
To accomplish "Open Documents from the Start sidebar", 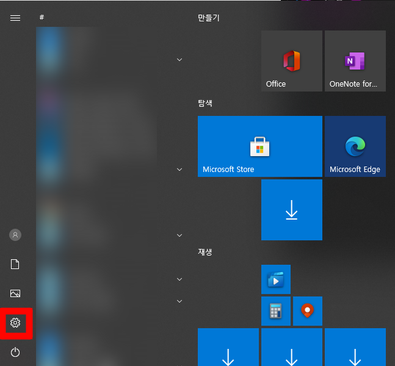I will (15, 264).
